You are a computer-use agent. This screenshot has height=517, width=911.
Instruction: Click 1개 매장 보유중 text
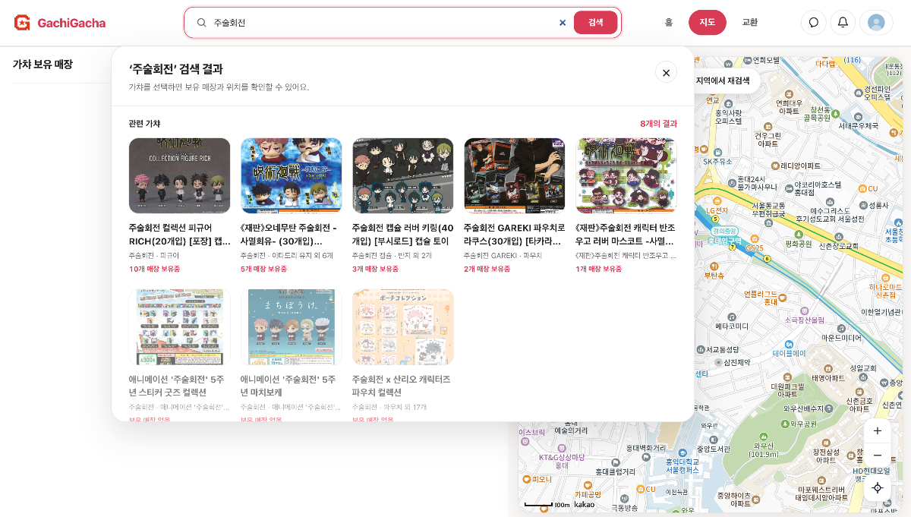click(598, 269)
